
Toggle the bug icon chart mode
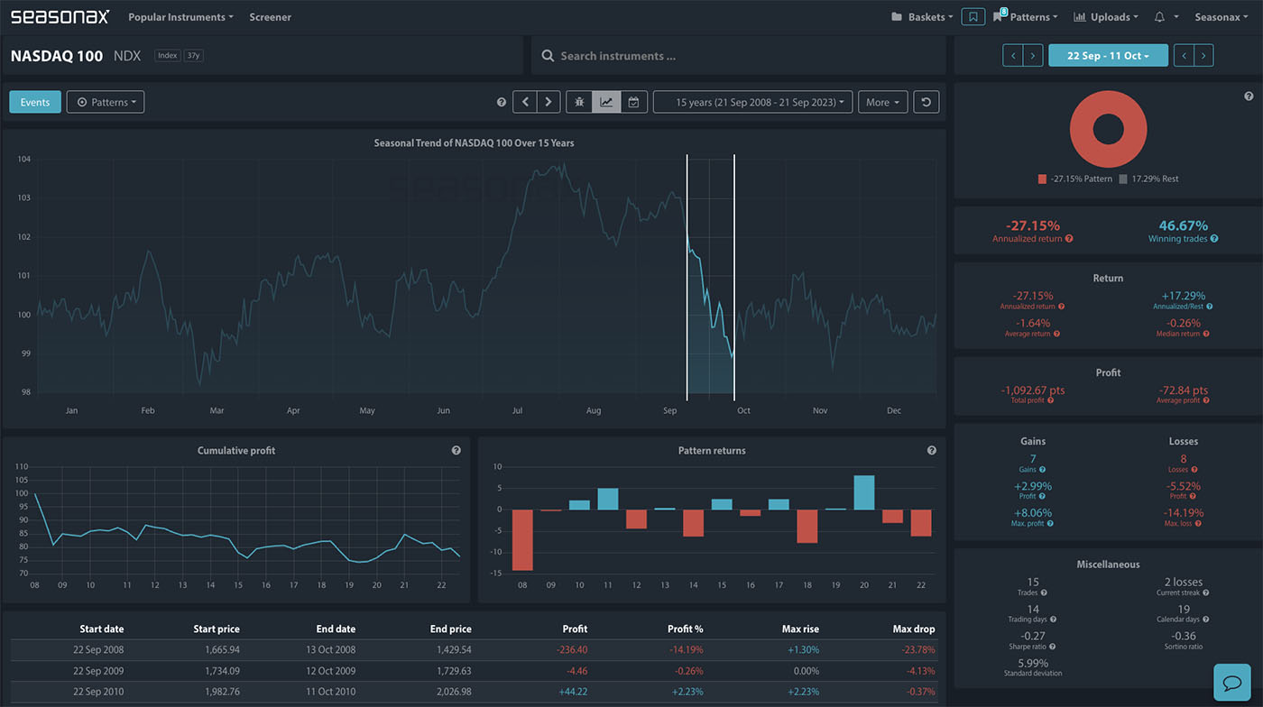tap(579, 102)
